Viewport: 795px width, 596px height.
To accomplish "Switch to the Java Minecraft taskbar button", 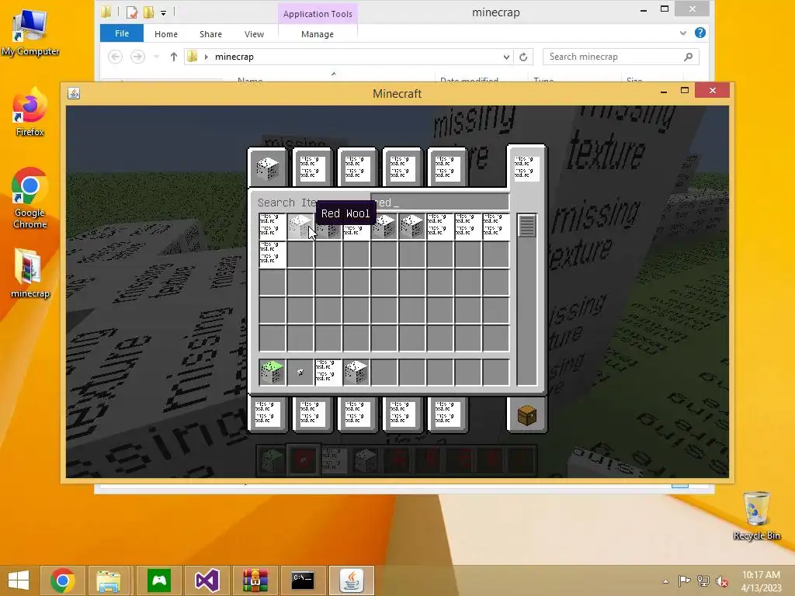I will (352, 580).
